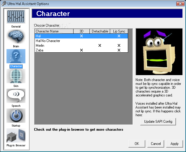Click the Cancel button
Image resolution: width=186 pixels, height=152 pixels.
(x=156, y=144)
